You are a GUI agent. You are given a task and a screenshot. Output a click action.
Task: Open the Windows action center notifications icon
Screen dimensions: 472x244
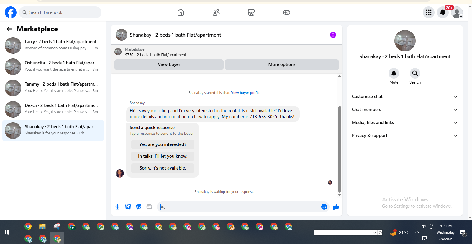tap(463, 233)
